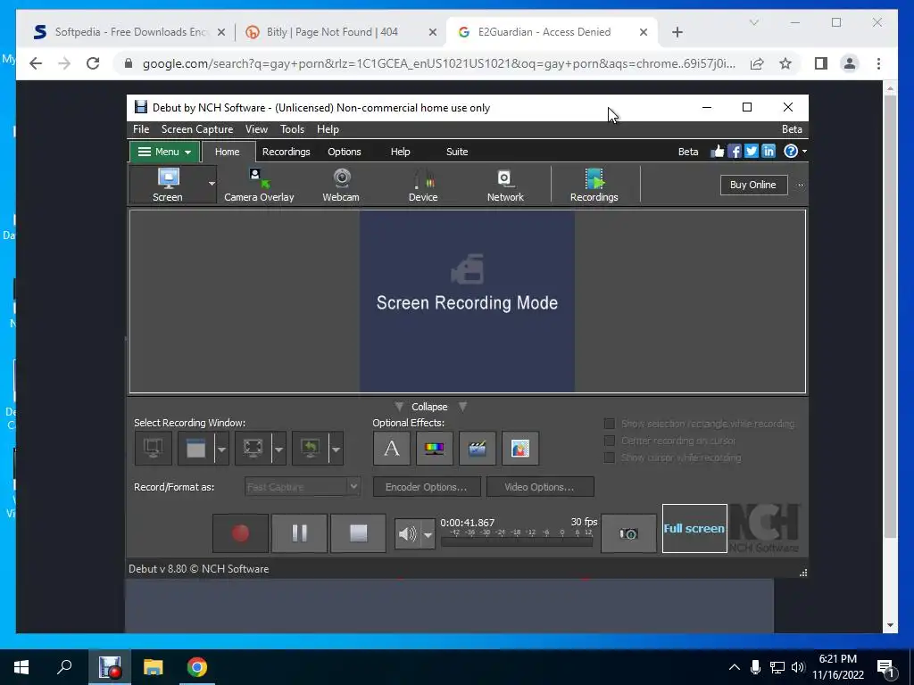Click the Facebook share icon

tap(735, 152)
